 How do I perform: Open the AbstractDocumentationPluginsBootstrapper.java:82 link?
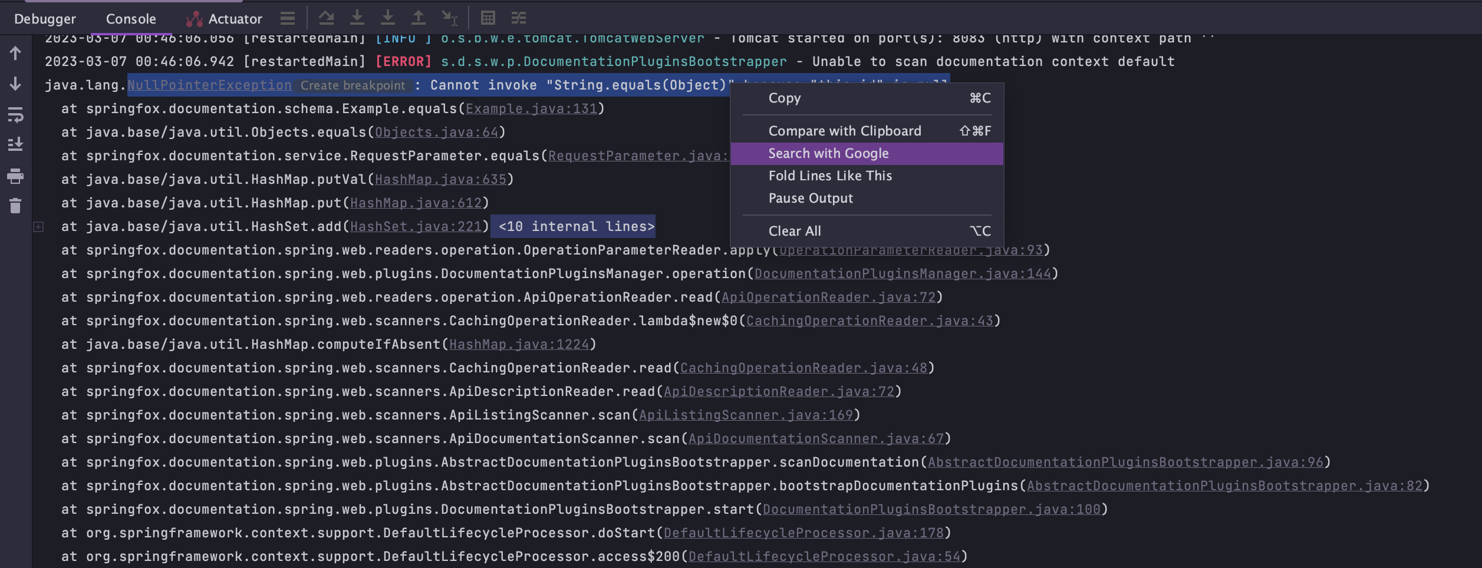click(x=1225, y=486)
